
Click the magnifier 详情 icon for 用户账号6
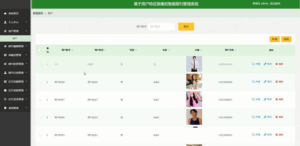pyautogui.click(x=253, y=117)
